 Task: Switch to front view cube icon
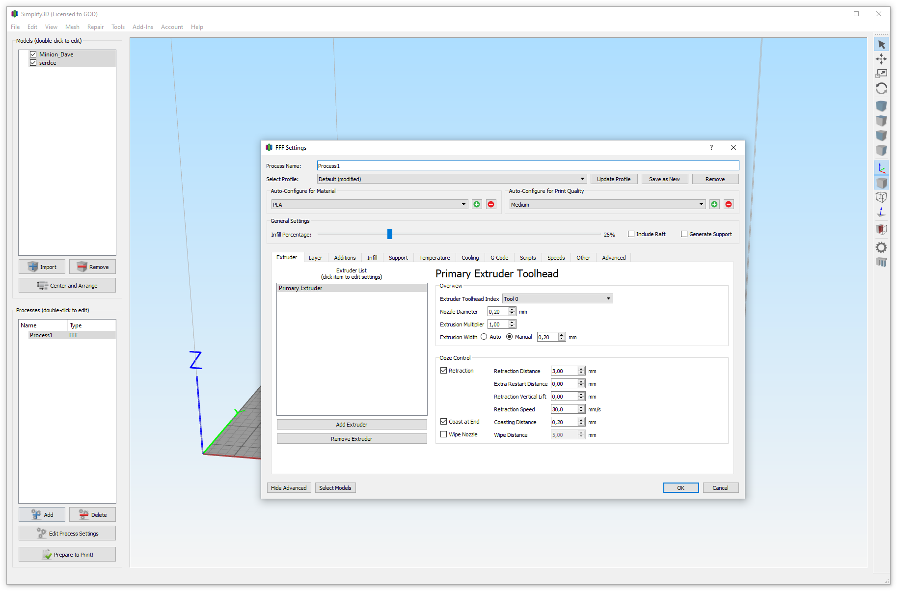pyautogui.click(x=881, y=135)
